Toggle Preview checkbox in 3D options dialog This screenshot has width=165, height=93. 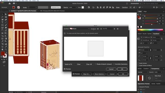(73, 74)
